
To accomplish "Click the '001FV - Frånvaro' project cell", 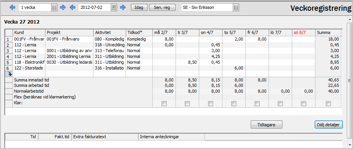I will [x=69, y=39].
